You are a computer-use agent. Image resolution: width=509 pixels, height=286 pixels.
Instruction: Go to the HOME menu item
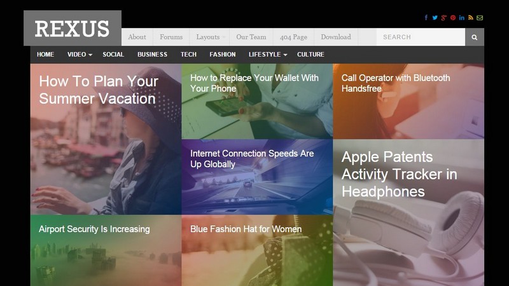click(x=45, y=55)
